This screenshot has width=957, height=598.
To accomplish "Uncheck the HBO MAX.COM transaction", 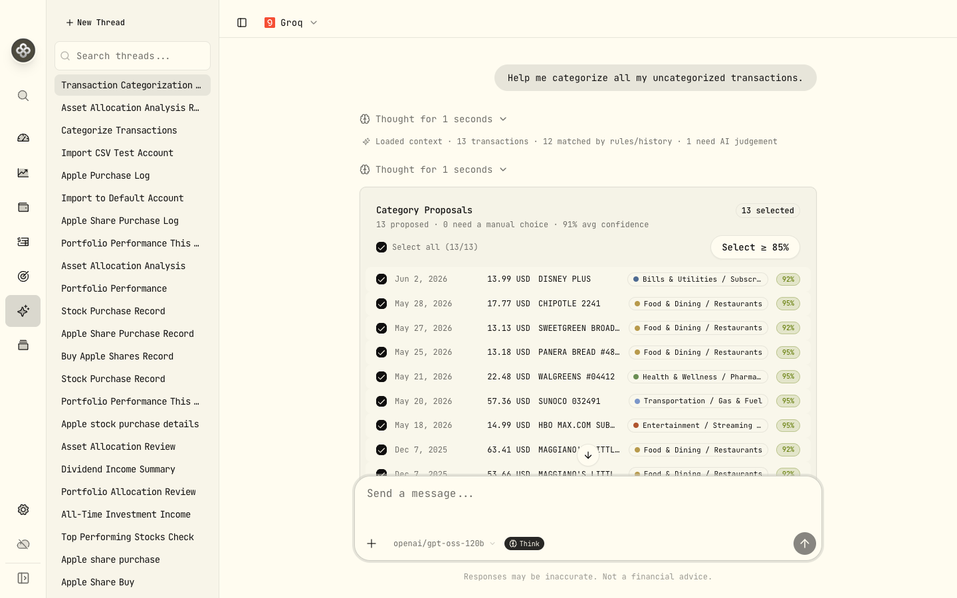I will 381,425.
